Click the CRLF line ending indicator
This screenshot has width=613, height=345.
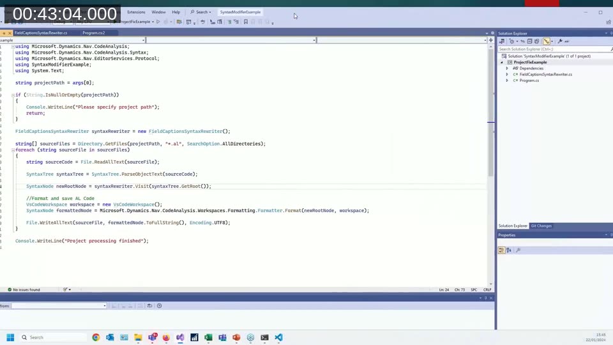click(487, 290)
